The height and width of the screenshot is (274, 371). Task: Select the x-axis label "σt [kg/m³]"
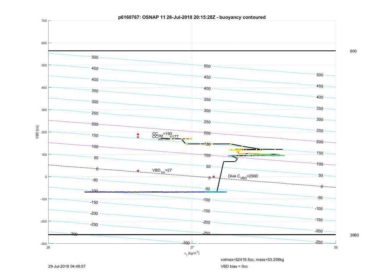pos(192,253)
